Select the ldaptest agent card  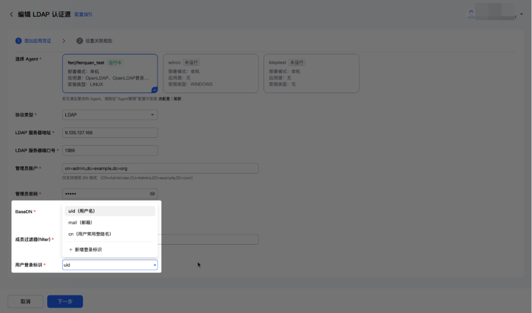[311, 74]
